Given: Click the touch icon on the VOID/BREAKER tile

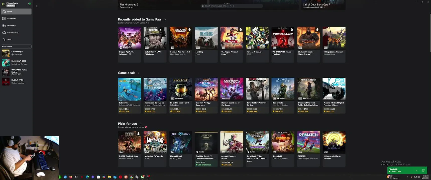Looking at the screenshot, I should 292,29.
